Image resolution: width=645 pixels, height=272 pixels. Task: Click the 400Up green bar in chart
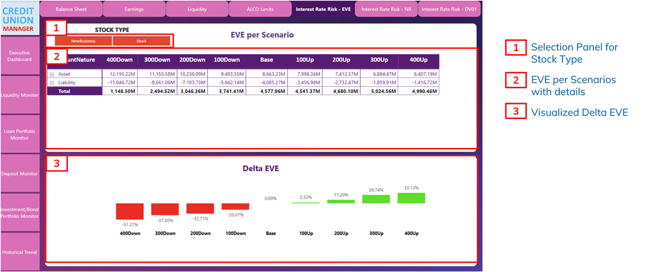point(411,198)
